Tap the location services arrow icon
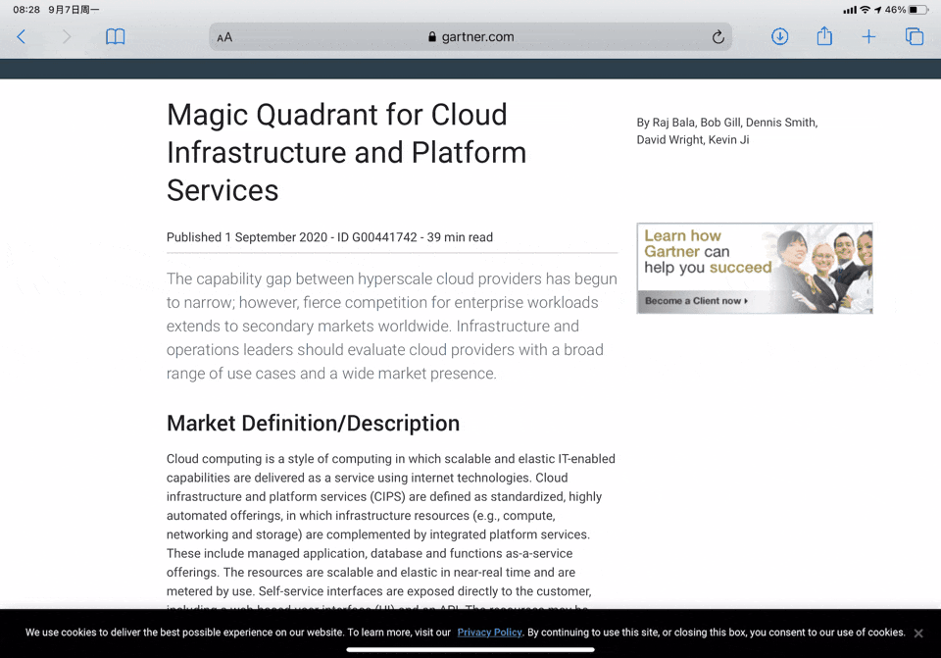The width and height of the screenshot is (941, 658). tap(877, 10)
